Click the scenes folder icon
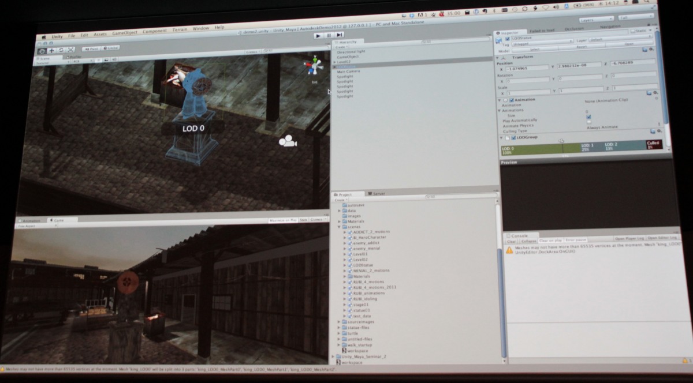Viewport: 693px width, 383px height. [x=345, y=227]
